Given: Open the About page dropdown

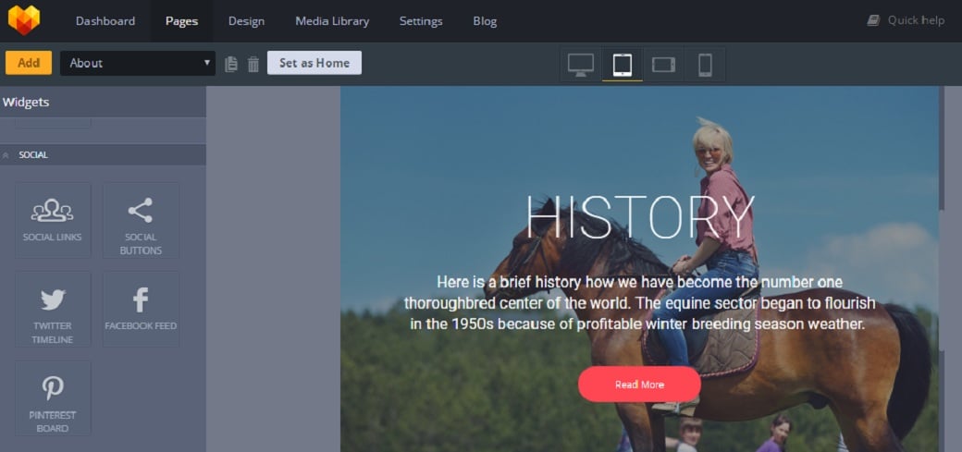Looking at the screenshot, I should point(138,63).
